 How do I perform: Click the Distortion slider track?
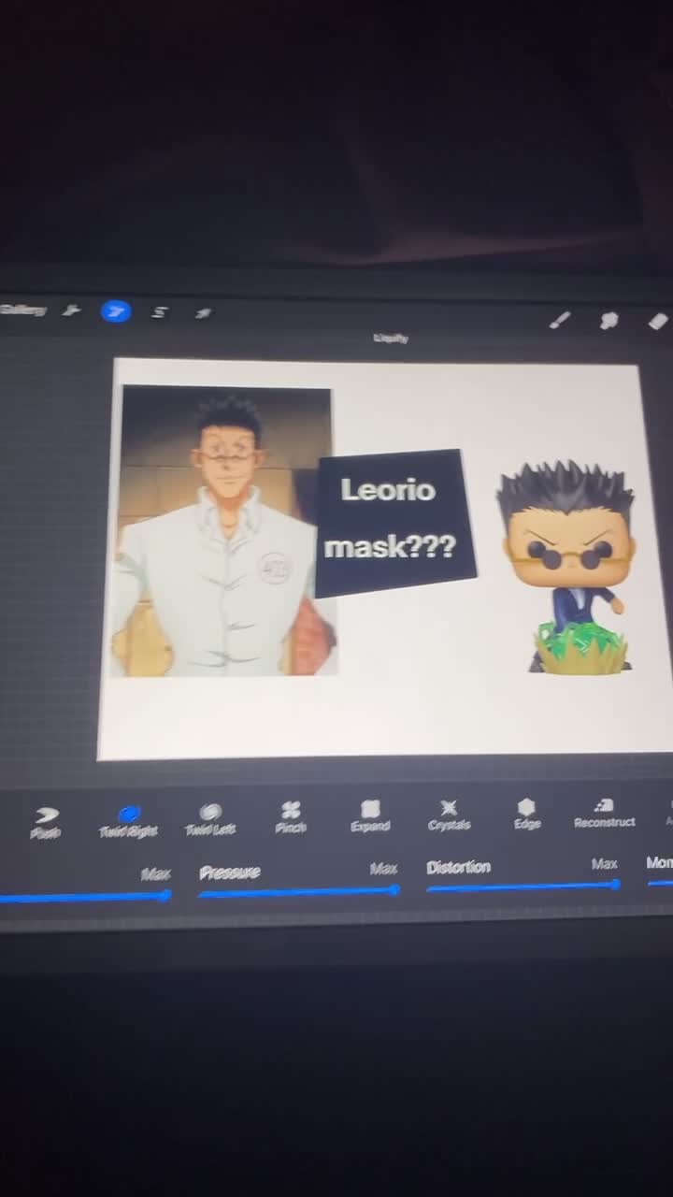pos(522,886)
